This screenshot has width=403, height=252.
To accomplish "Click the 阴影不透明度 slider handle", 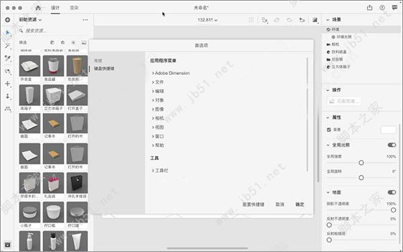I will point(393,210).
